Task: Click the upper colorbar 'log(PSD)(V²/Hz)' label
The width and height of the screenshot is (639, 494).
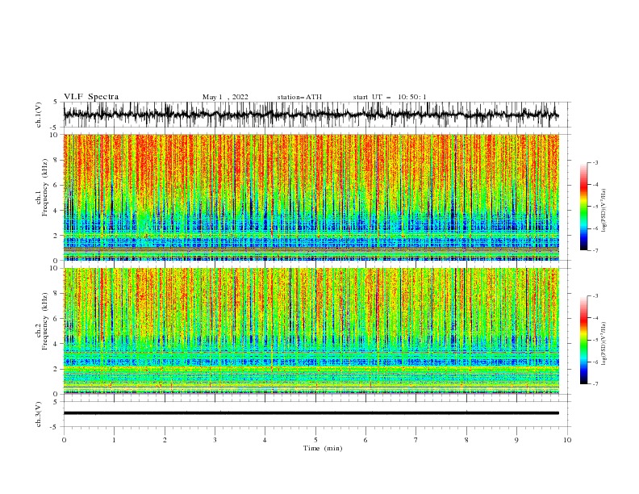Action: 604,211
